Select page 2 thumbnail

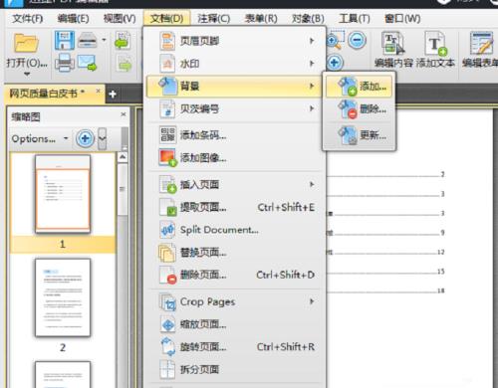pyautogui.click(x=63, y=297)
